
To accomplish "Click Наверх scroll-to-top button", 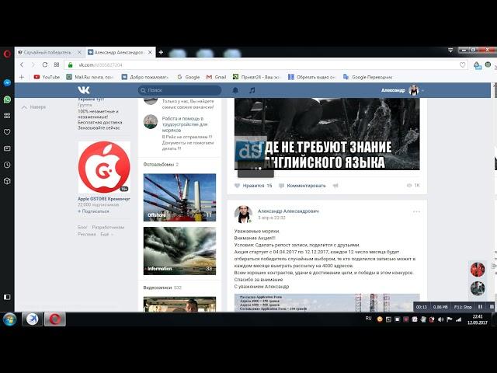I will pos(33,107).
